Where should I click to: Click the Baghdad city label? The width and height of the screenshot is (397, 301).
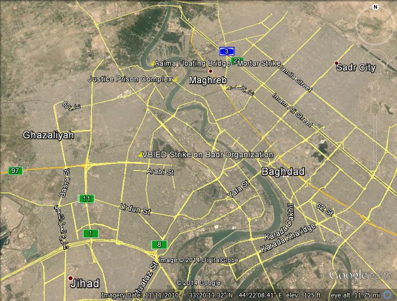click(283, 172)
